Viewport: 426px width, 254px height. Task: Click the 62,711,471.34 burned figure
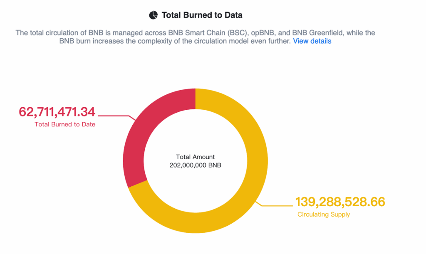click(x=57, y=112)
